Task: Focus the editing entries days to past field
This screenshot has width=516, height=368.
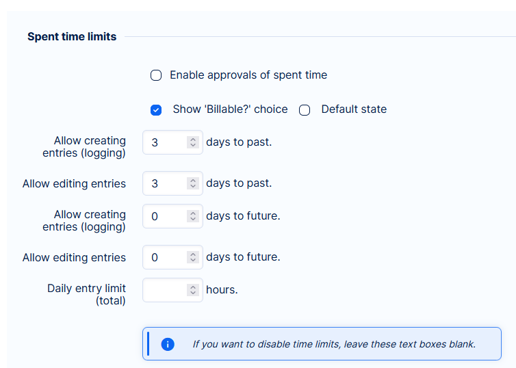Action: [166, 183]
